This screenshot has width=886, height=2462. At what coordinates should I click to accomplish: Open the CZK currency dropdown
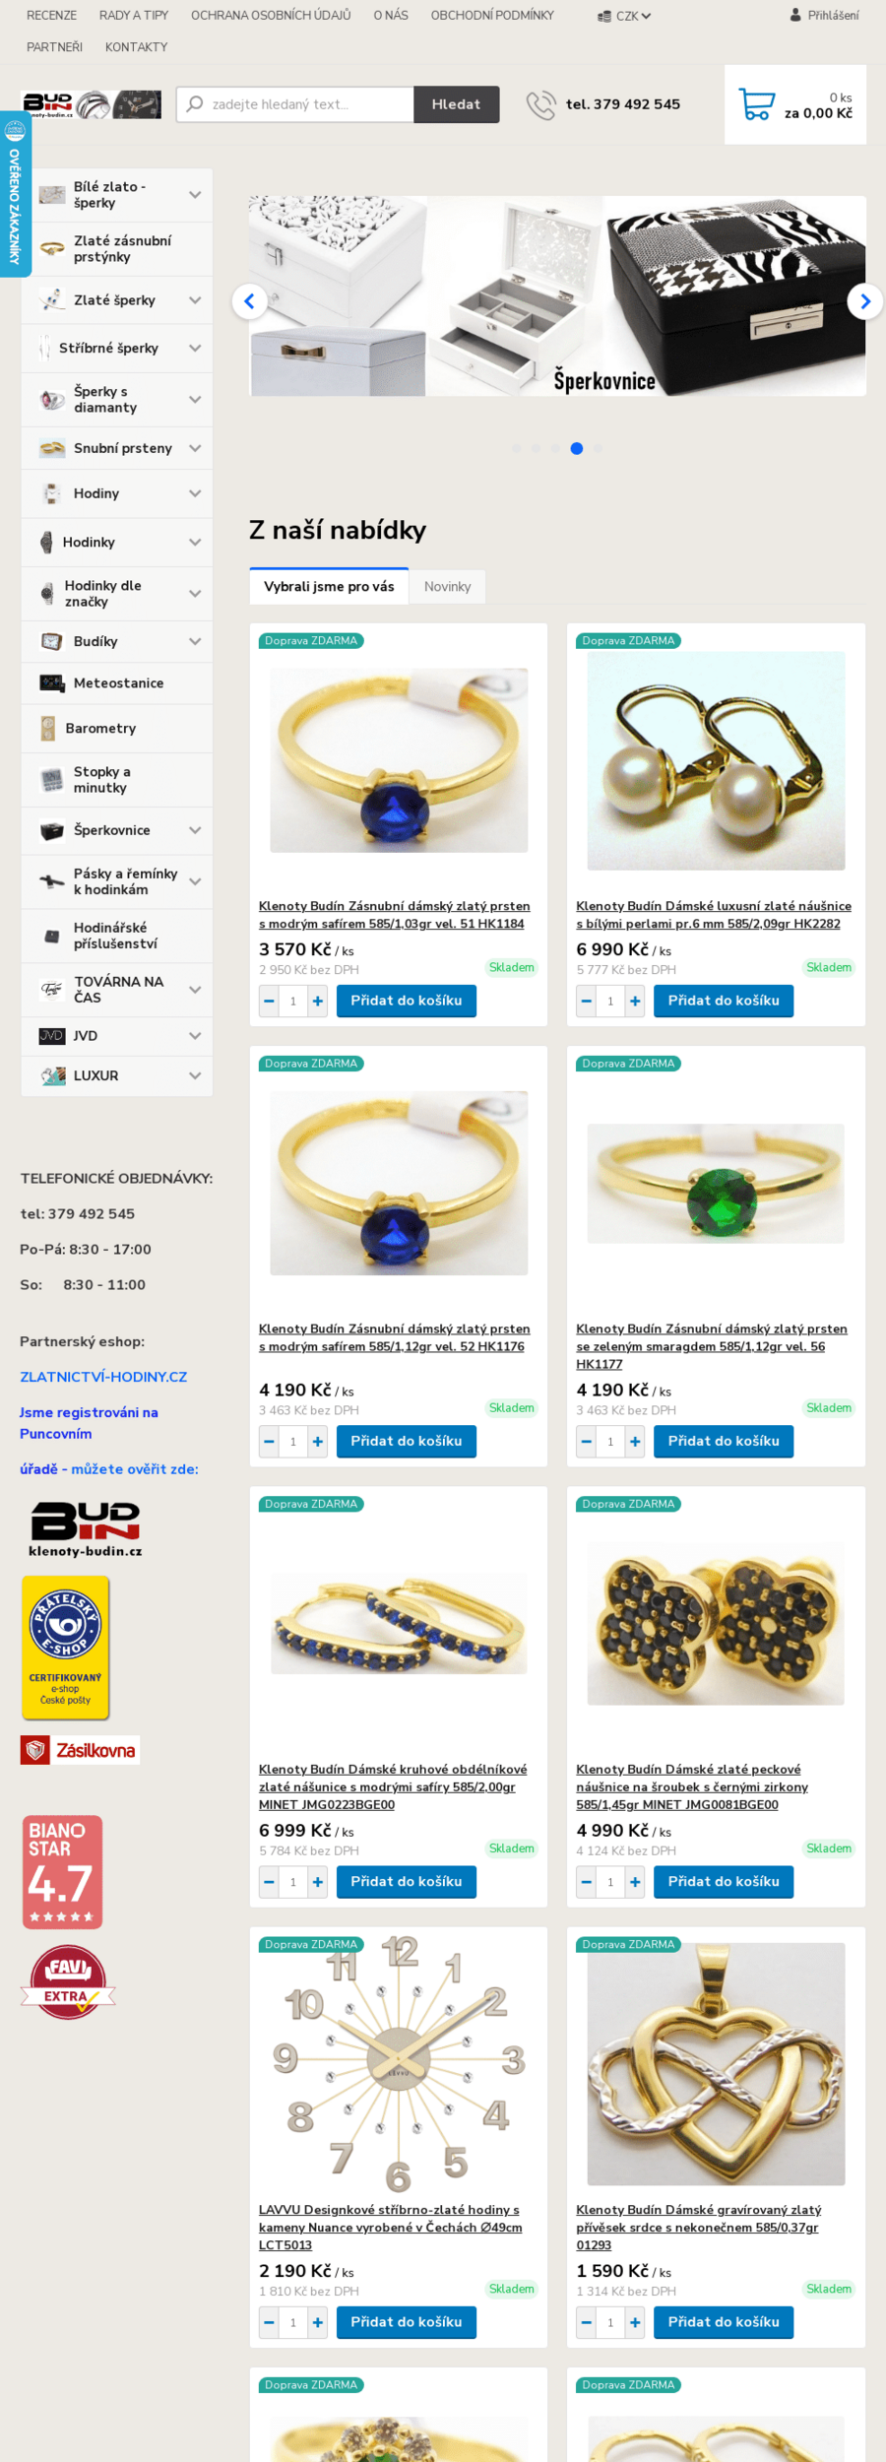click(624, 16)
